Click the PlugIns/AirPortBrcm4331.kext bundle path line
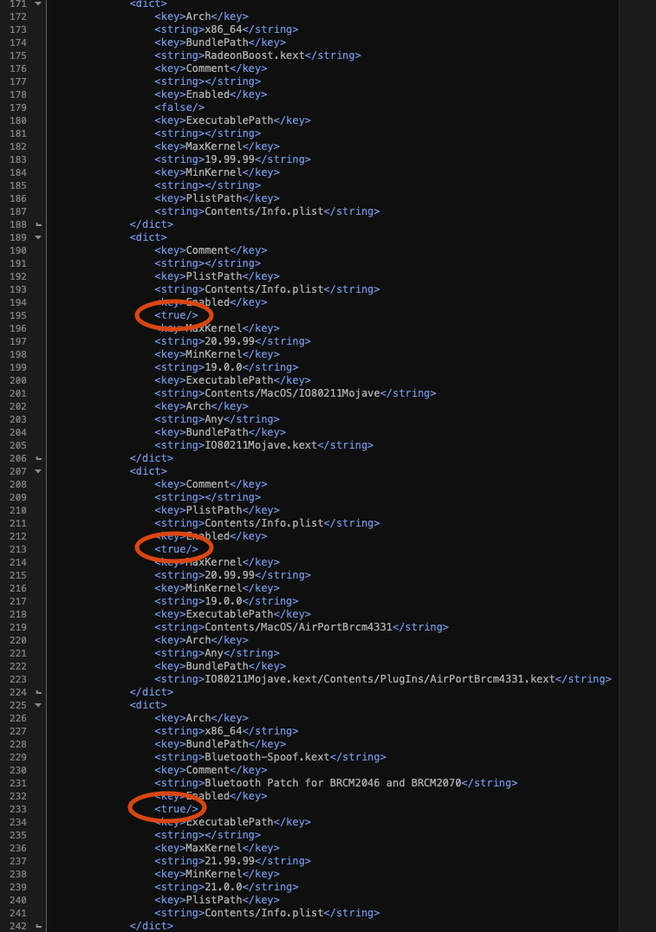The height and width of the screenshot is (932, 656). tap(383, 679)
